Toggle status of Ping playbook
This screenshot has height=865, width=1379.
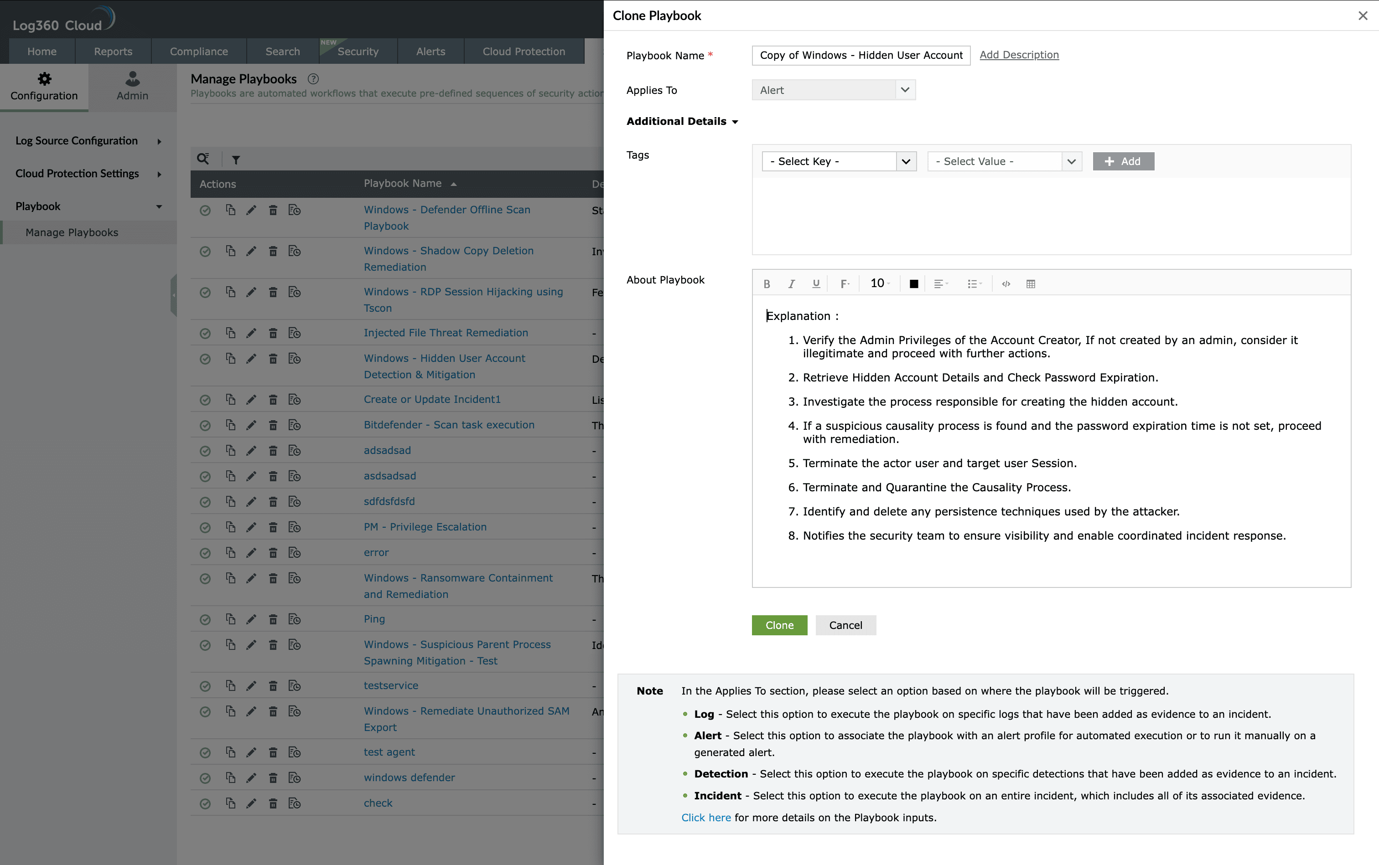tap(205, 619)
